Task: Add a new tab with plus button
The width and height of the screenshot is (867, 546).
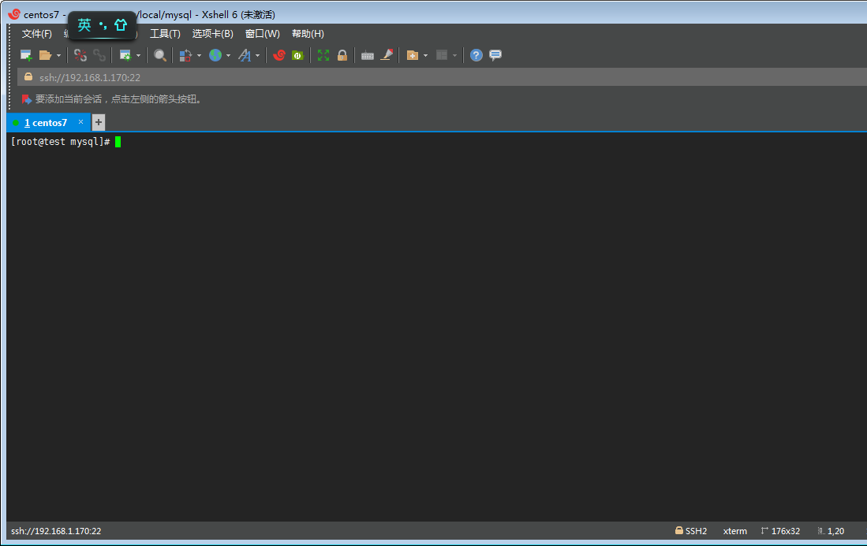Action: point(99,122)
